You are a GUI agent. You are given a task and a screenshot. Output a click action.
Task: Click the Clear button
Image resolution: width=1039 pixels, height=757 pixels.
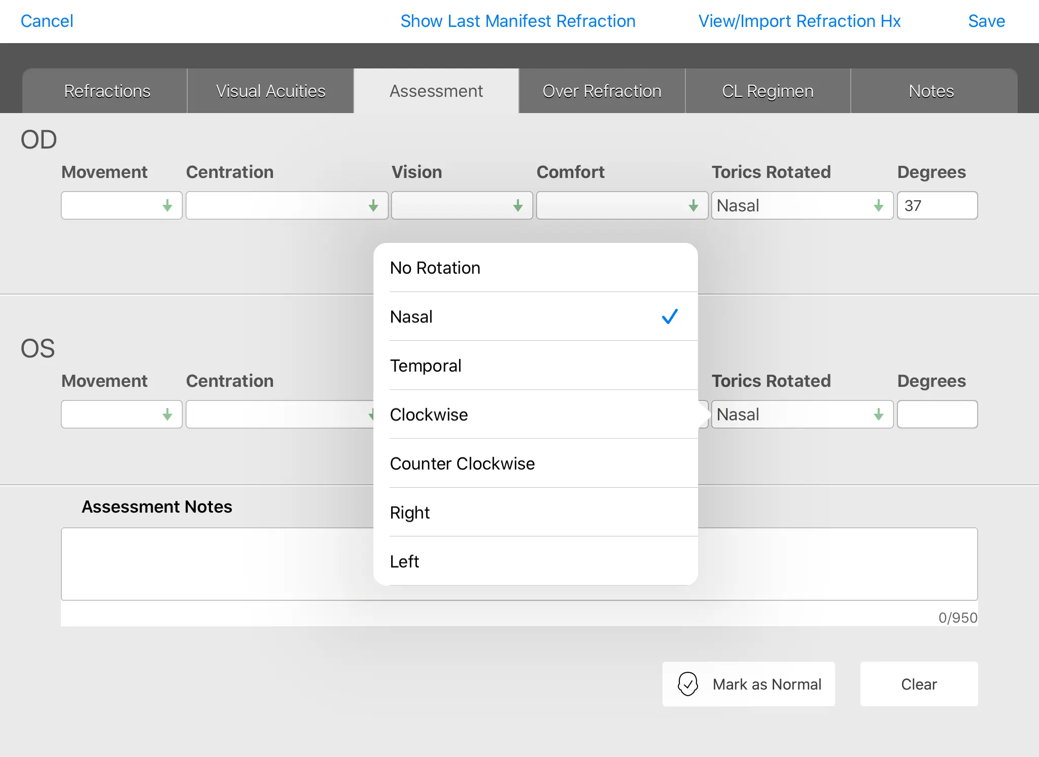pos(919,684)
